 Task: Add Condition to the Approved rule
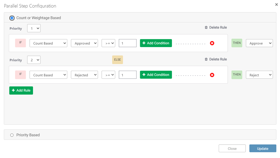pyautogui.click(x=156, y=43)
